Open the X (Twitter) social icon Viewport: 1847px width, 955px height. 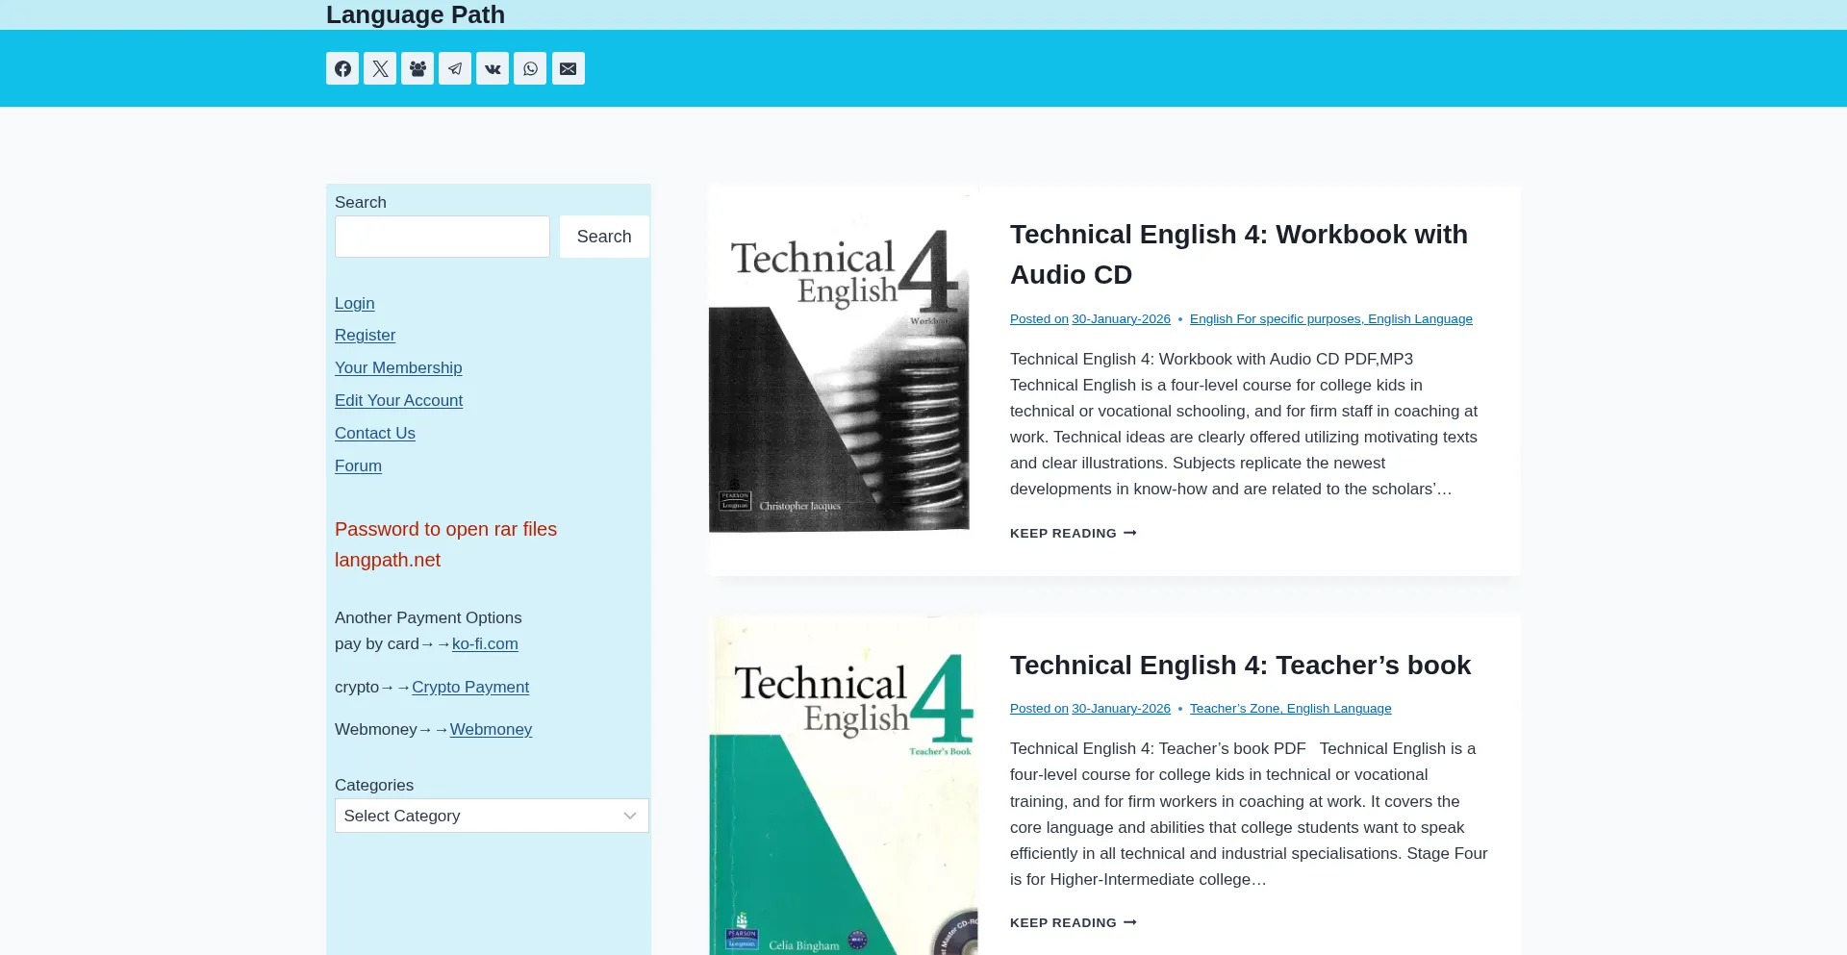(x=380, y=68)
